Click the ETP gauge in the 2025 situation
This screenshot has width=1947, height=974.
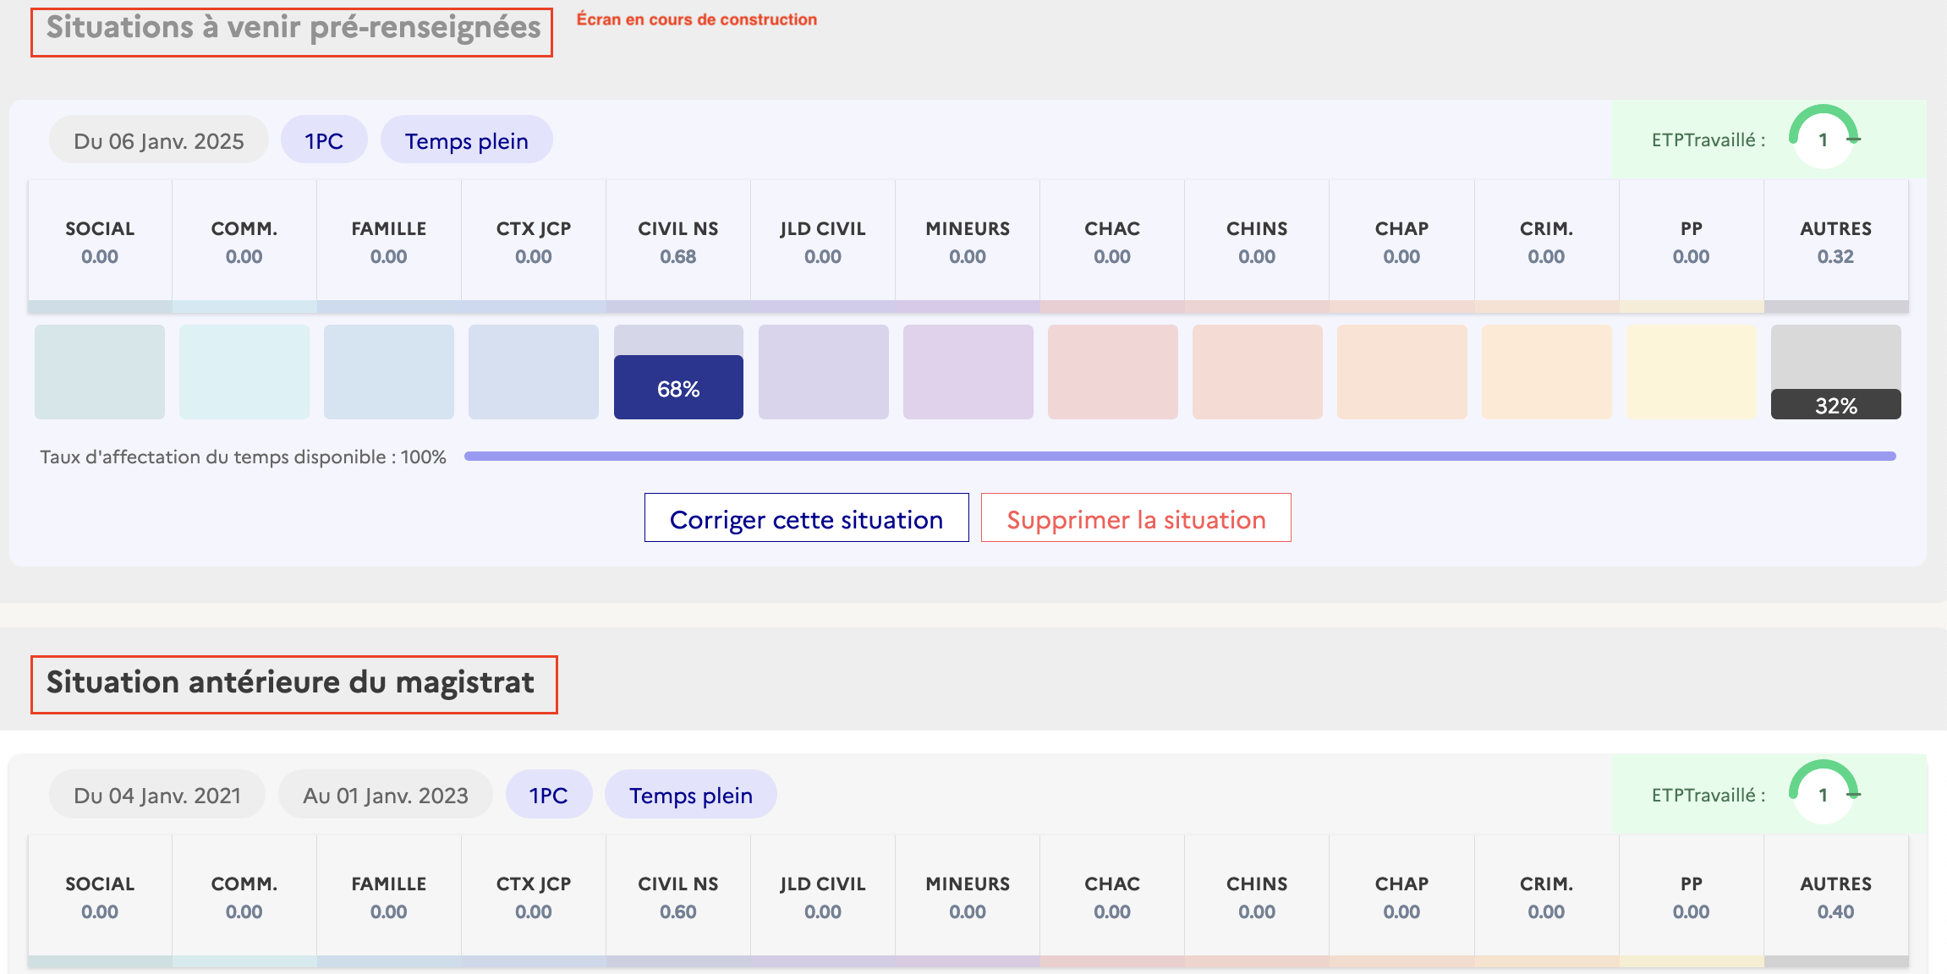(x=1824, y=139)
